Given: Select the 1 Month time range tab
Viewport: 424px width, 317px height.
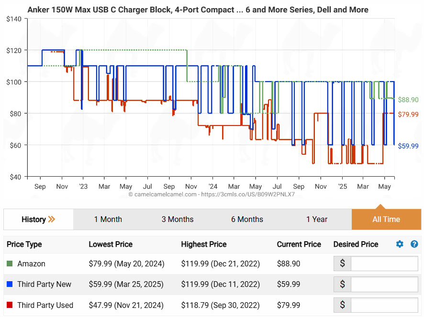Looking at the screenshot, I should click(108, 220).
